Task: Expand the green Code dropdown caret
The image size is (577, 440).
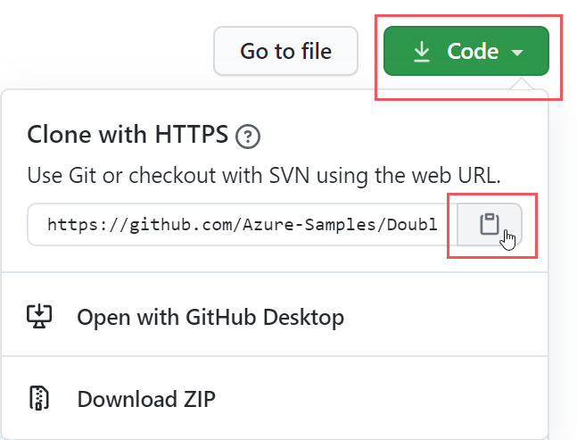Action: [518, 54]
